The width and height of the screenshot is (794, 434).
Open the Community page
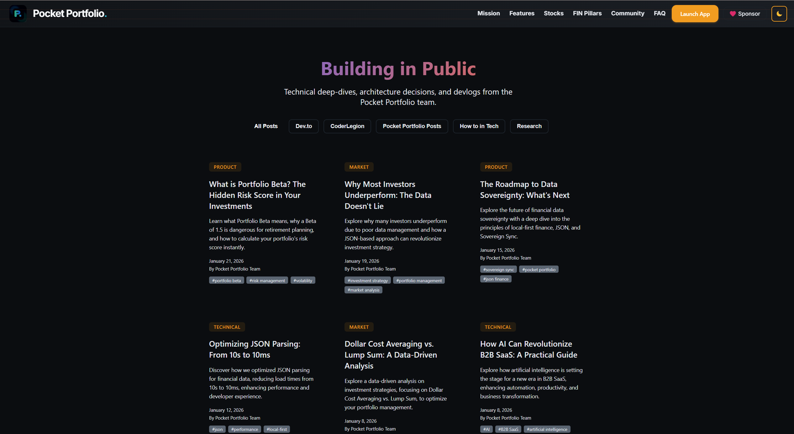coord(628,13)
